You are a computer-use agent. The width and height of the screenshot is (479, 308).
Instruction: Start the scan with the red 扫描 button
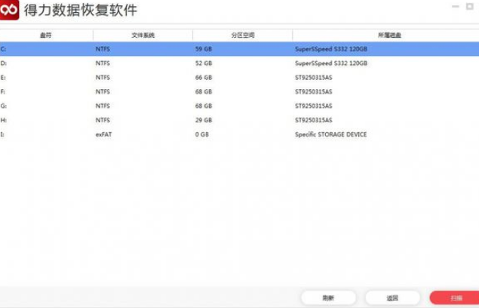[x=455, y=297]
